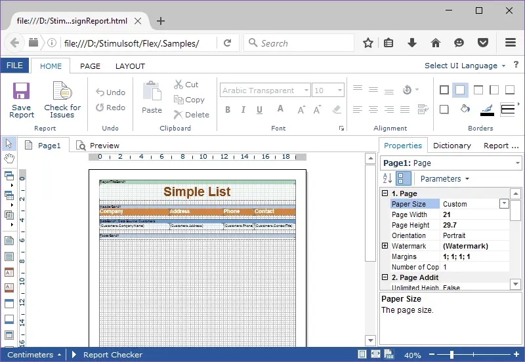Click the first page view mode icon in status bar

click(362, 354)
